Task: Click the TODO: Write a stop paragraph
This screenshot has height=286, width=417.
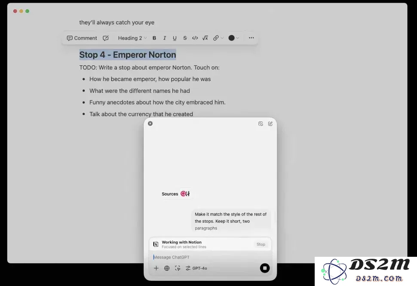Action: click(150, 67)
